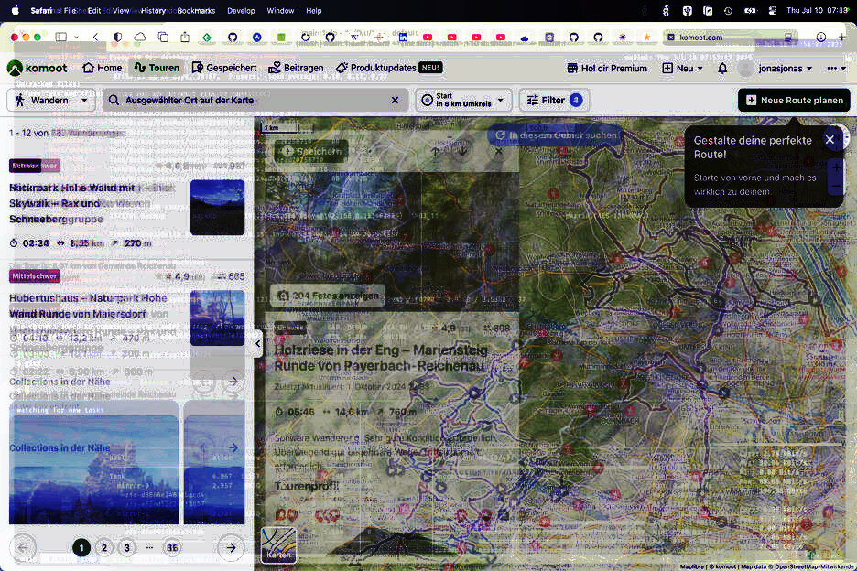Open the Filter options
The height and width of the screenshot is (571, 857).
(554, 101)
